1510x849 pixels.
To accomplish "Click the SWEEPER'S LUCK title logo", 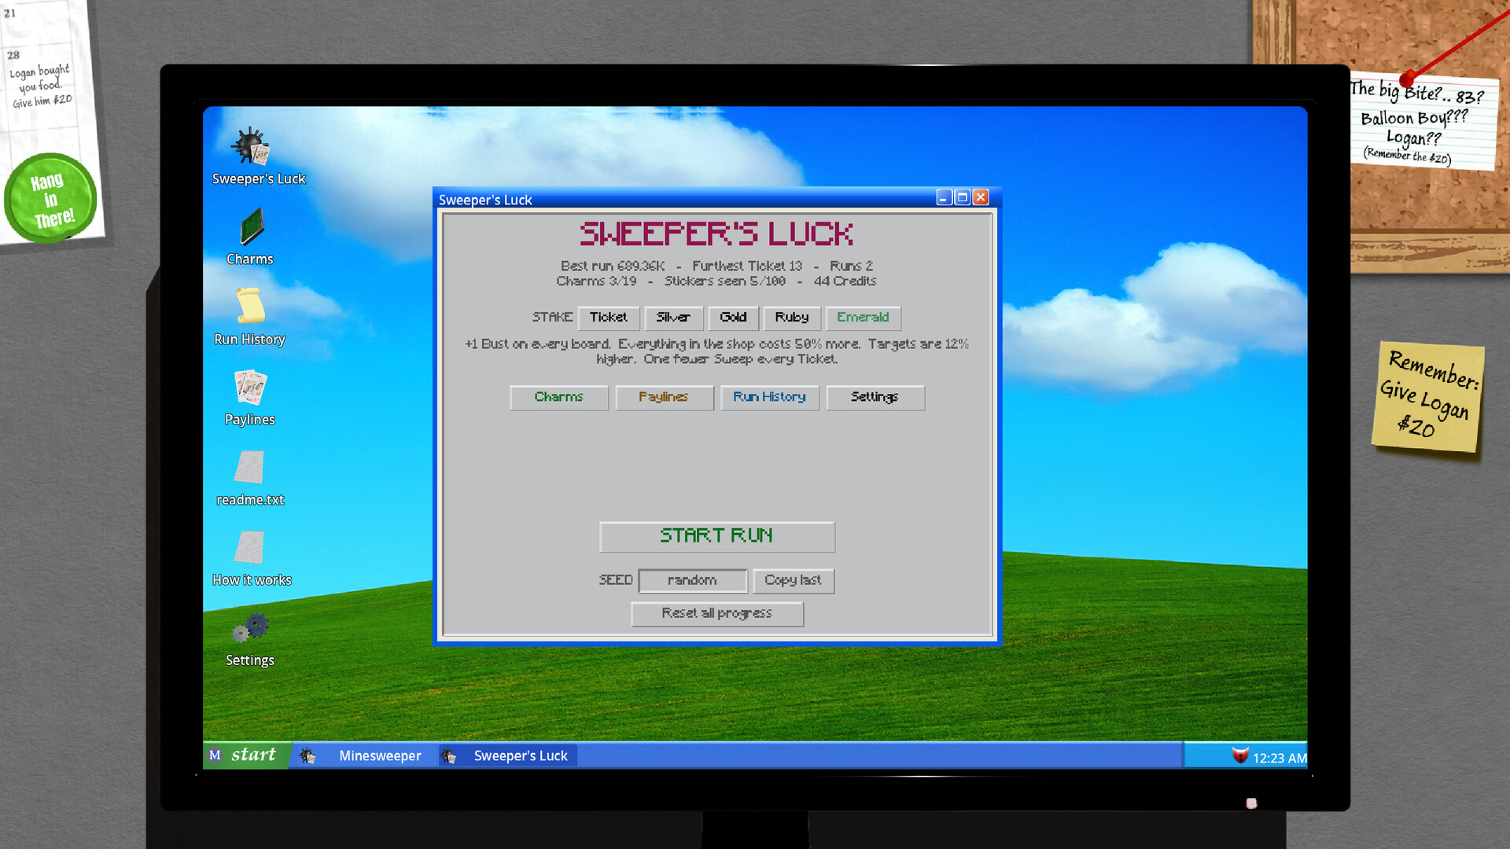I will click(x=716, y=234).
